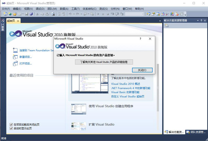Open the Redo history dropdown arrow
The height and width of the screenshot is (141, 208).
click(x=81, y=14)
